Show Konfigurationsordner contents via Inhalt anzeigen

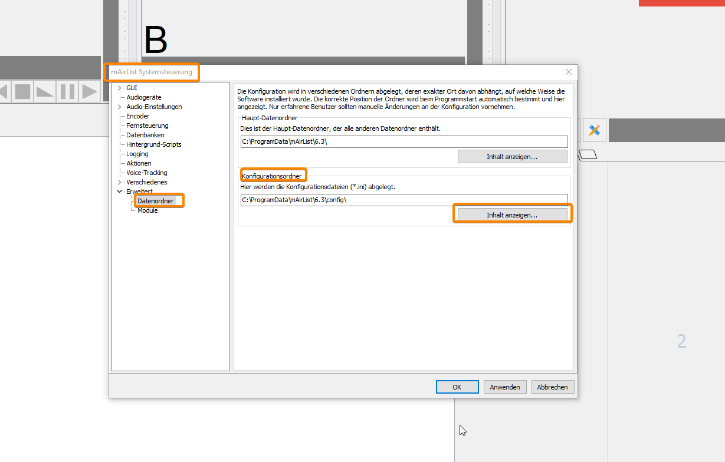[x=512, y=215]
